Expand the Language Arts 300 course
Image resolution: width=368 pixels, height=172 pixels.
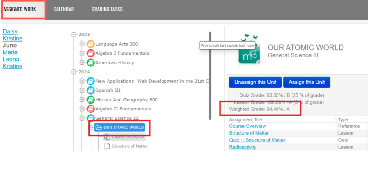tap(82, 44)
